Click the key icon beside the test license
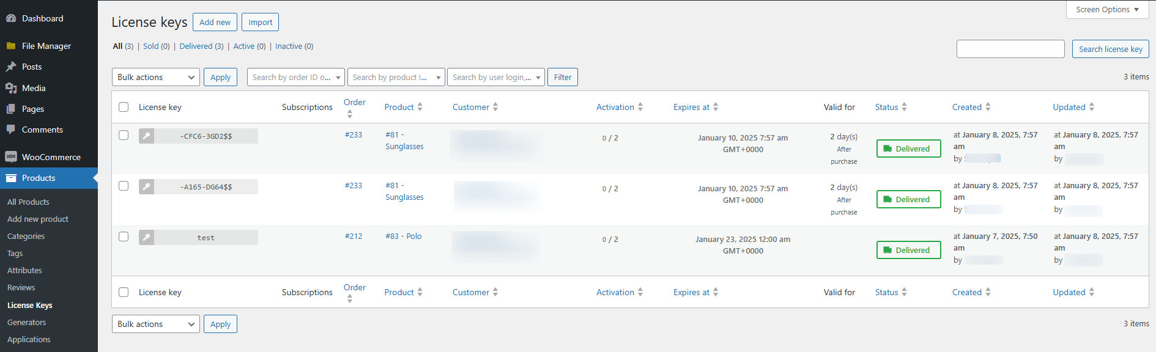This screenshot has width=1156, height=352. click(146, 238)
